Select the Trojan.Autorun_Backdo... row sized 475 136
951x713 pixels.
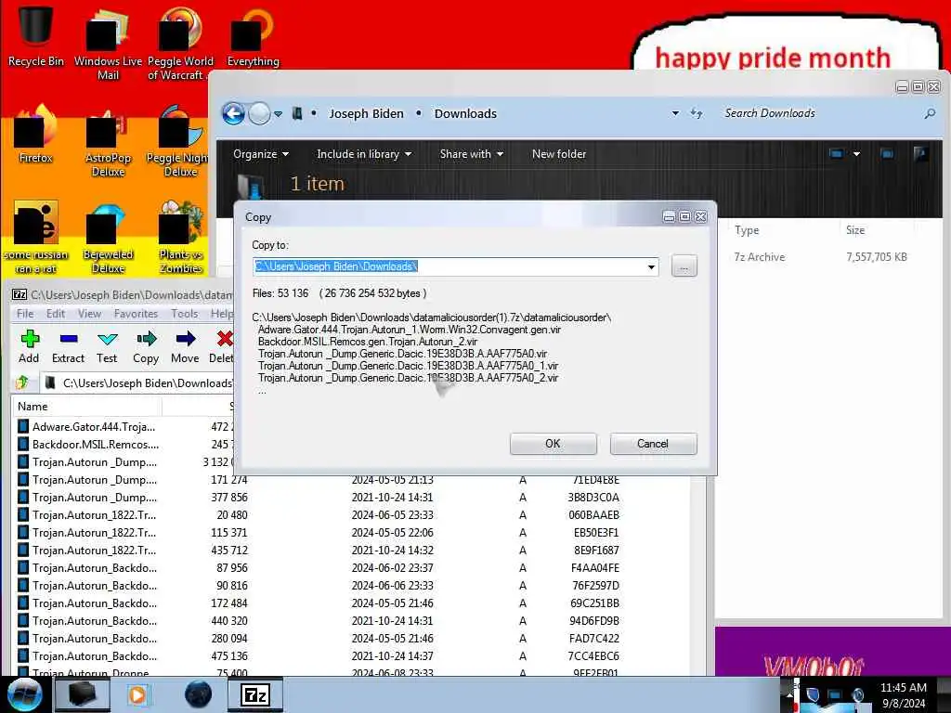click(352, 656)
